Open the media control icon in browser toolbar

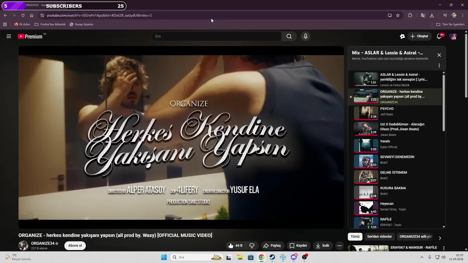(x=445, y=15)
